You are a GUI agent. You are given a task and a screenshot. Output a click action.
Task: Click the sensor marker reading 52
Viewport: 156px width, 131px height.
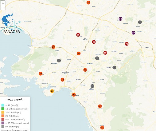(x=94, y=42)
